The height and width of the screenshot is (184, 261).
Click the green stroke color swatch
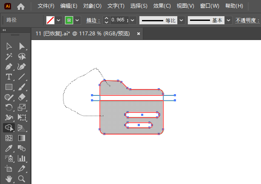pyautogui.click(x=69, y=20)
